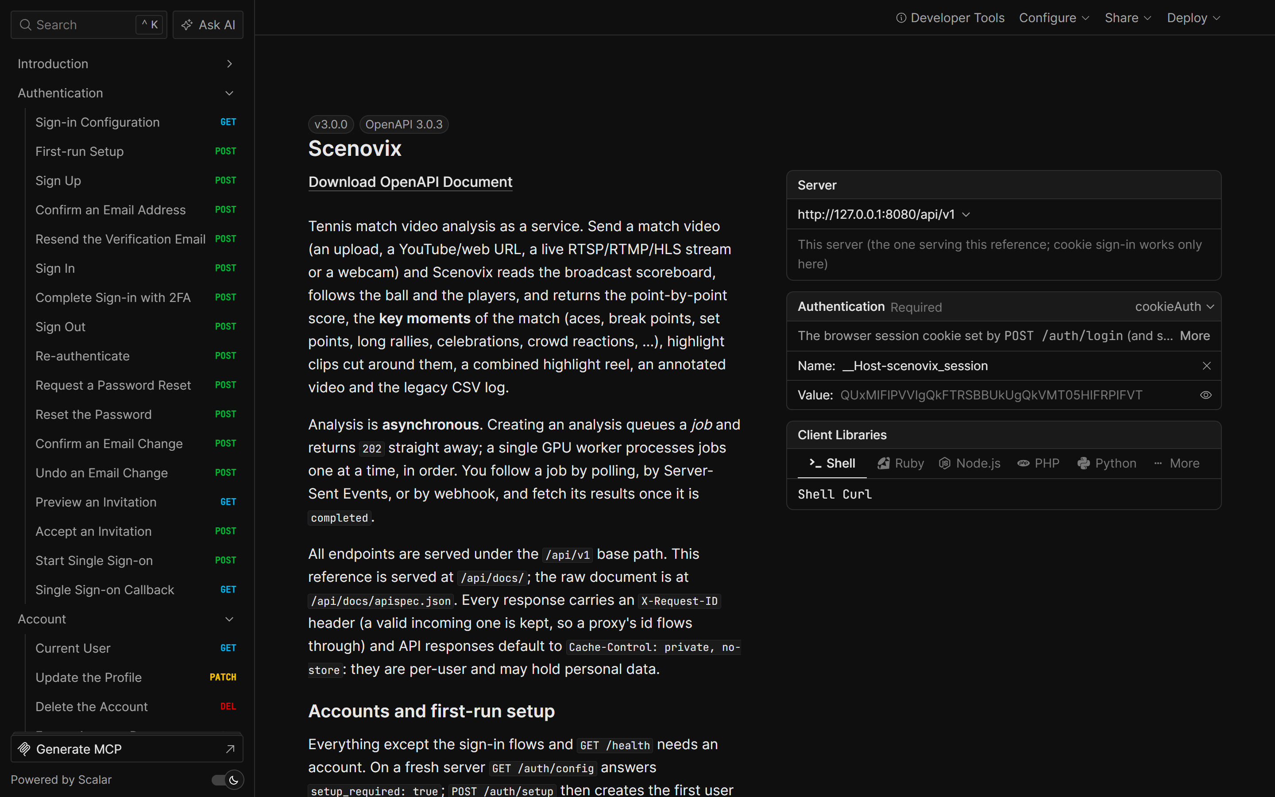Toggle dark mode switch

tap(227, 780)
